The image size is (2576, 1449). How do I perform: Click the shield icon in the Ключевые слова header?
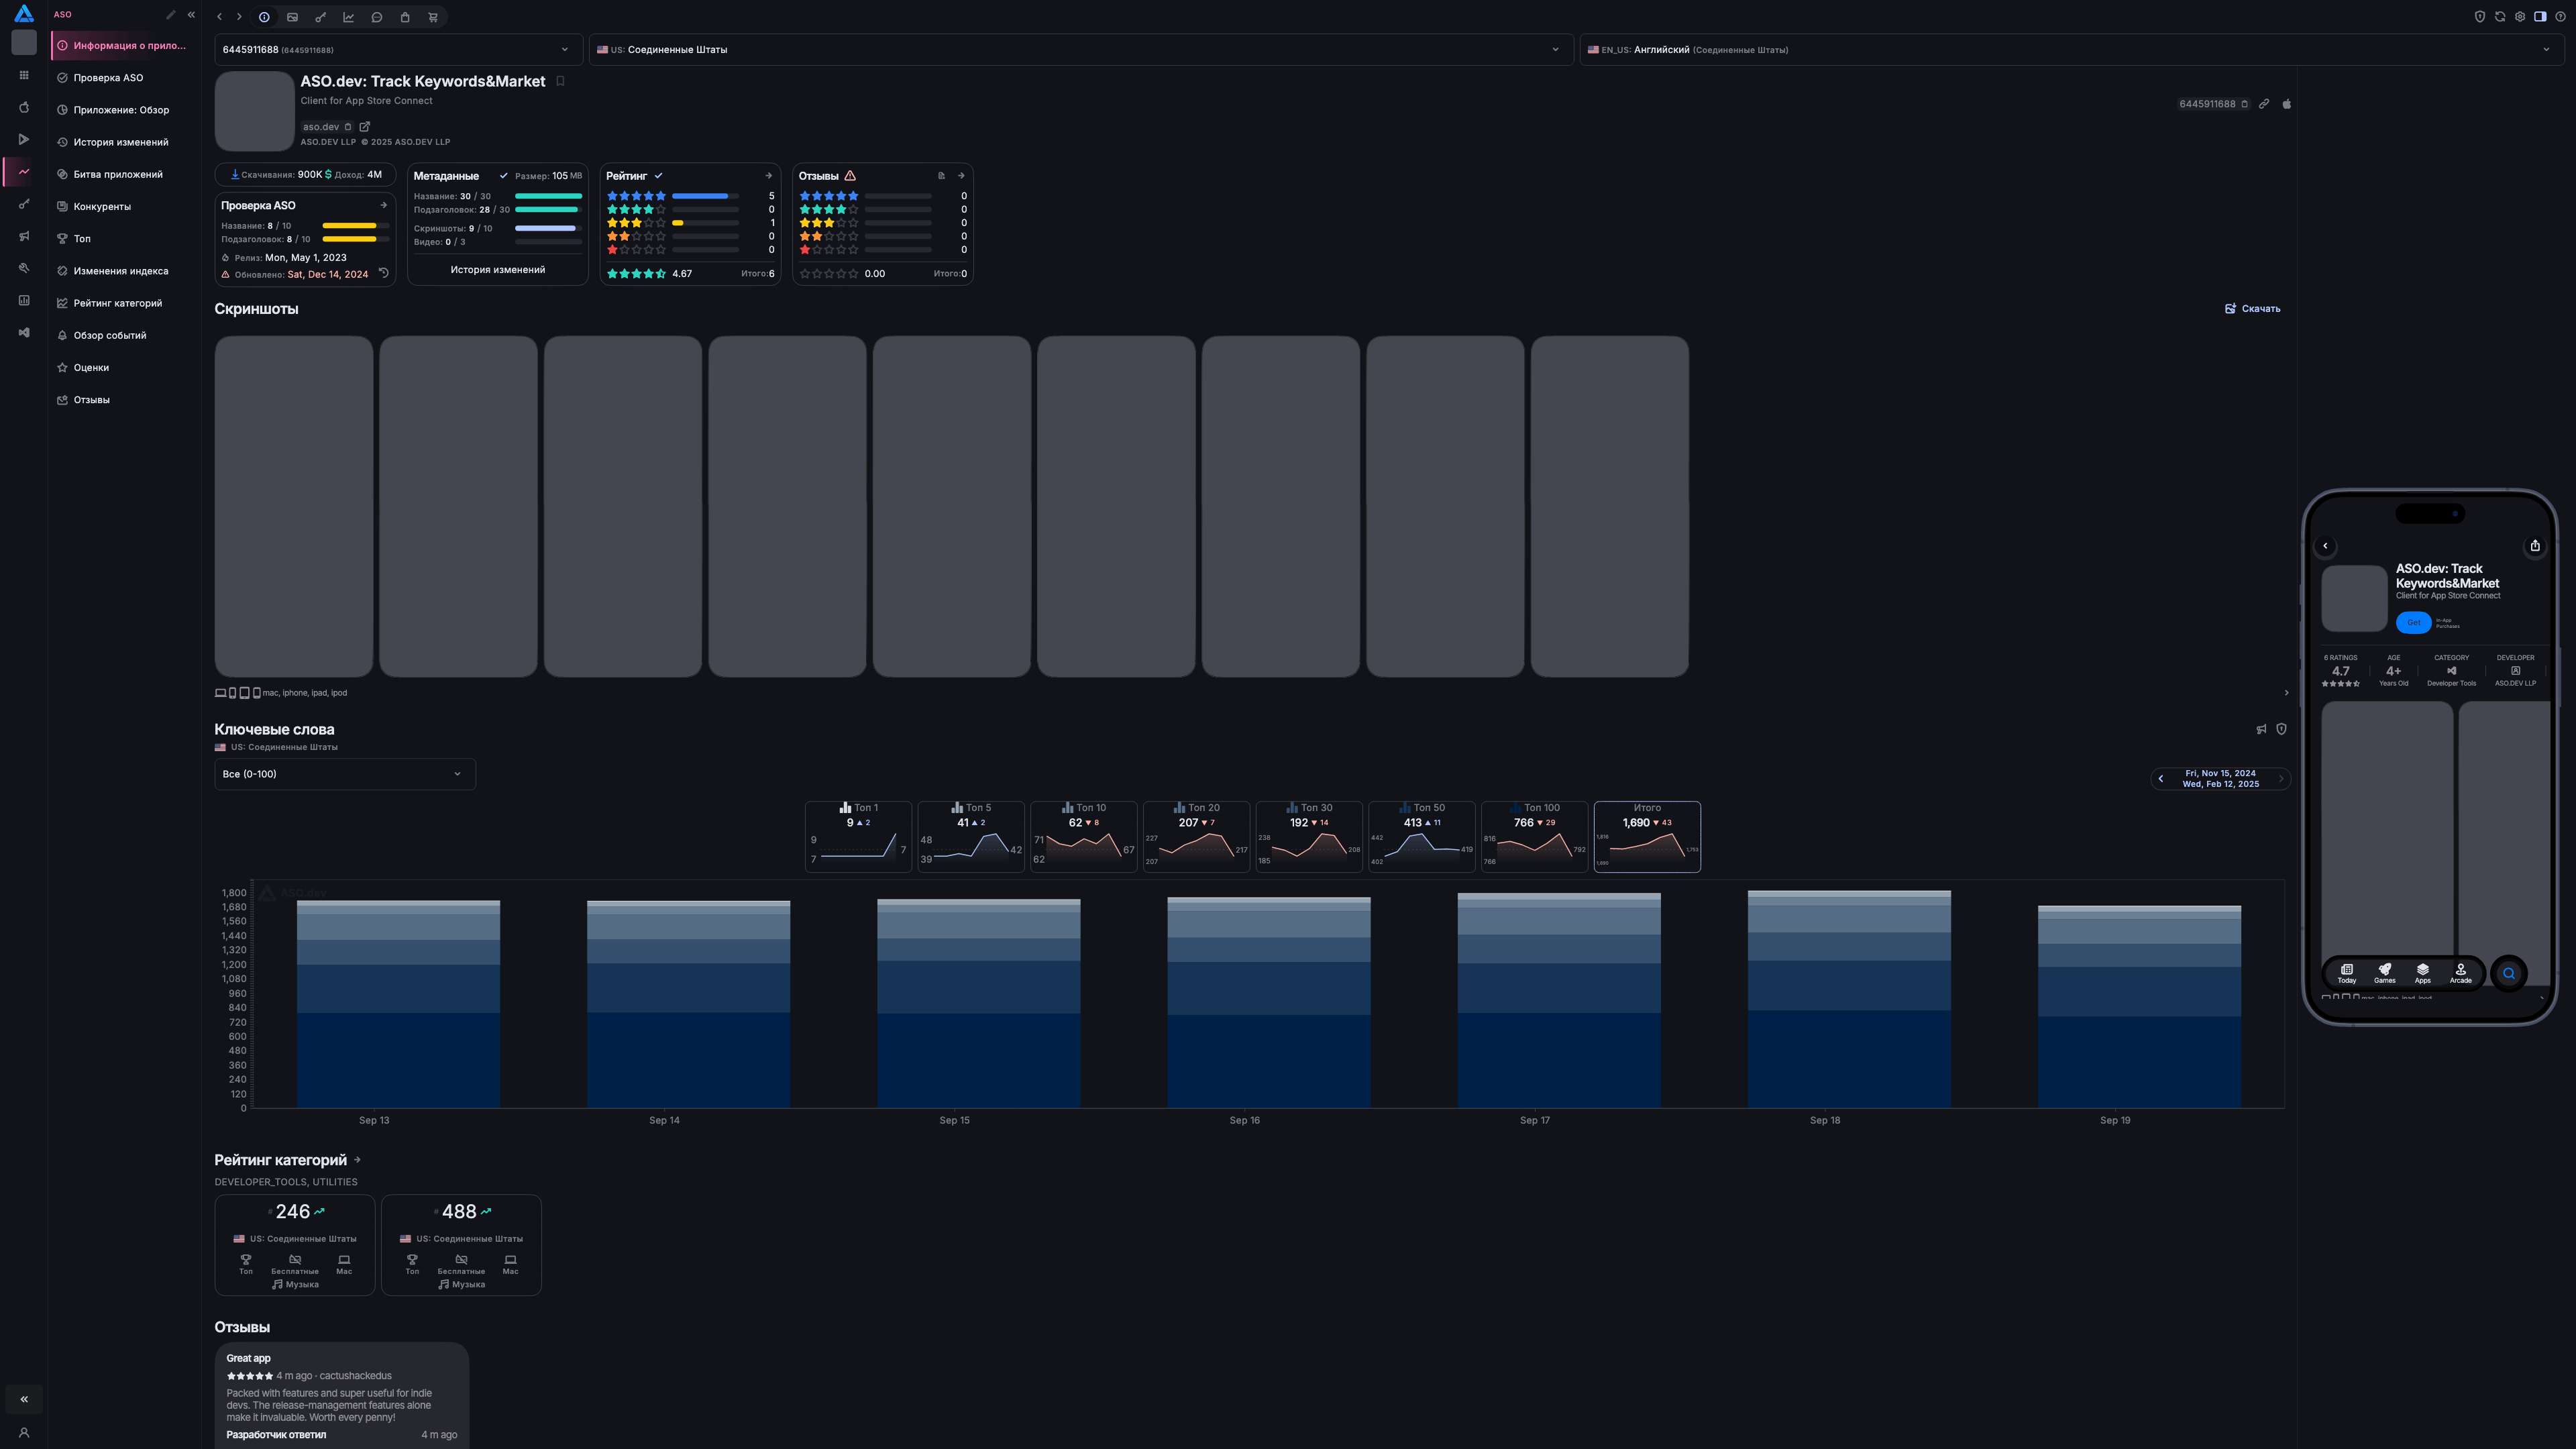tap(2282, 729)
